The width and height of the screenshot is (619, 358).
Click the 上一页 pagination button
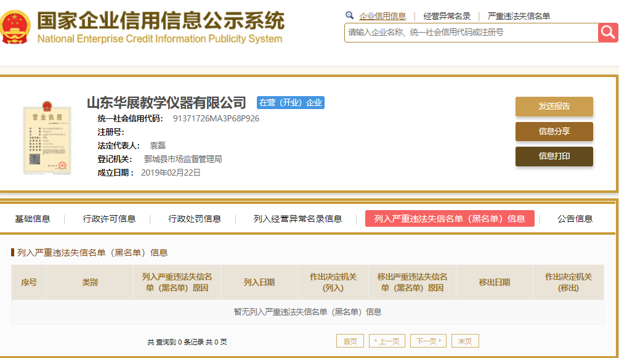(x=387, y=341)
